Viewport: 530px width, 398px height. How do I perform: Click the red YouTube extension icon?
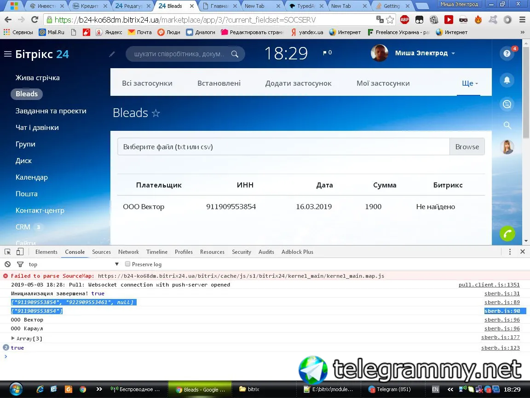point(449,20)
